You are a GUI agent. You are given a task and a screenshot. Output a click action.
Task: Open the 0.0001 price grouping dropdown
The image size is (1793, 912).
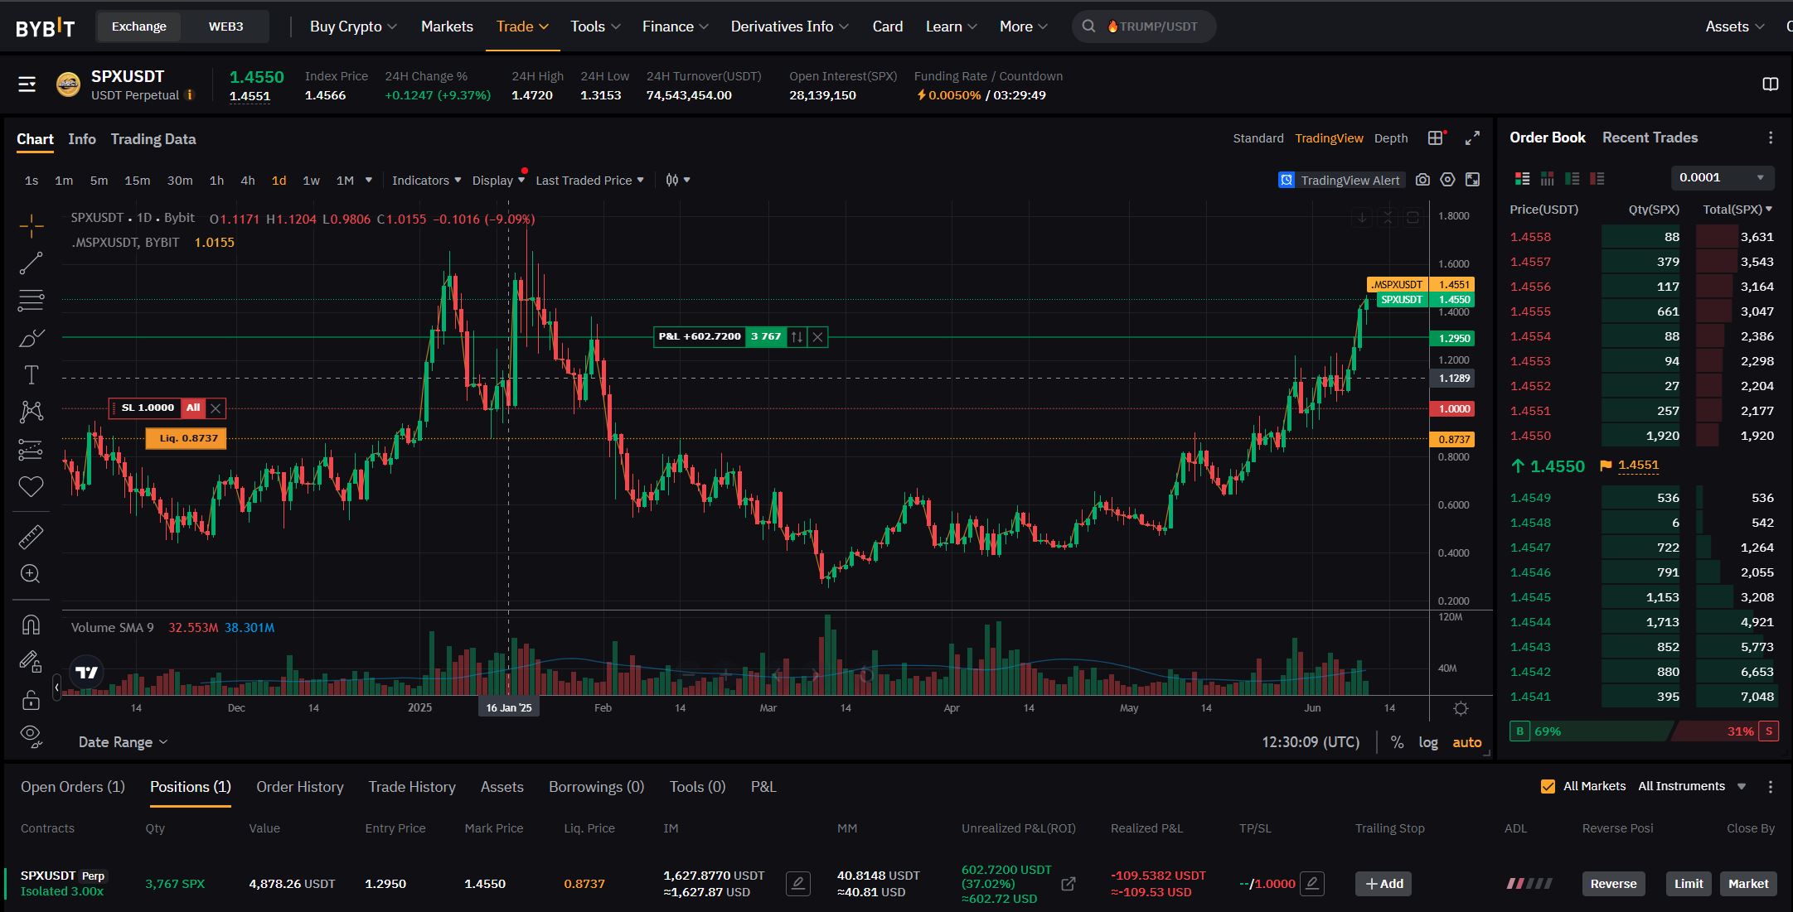click(x=1723, y=178)
